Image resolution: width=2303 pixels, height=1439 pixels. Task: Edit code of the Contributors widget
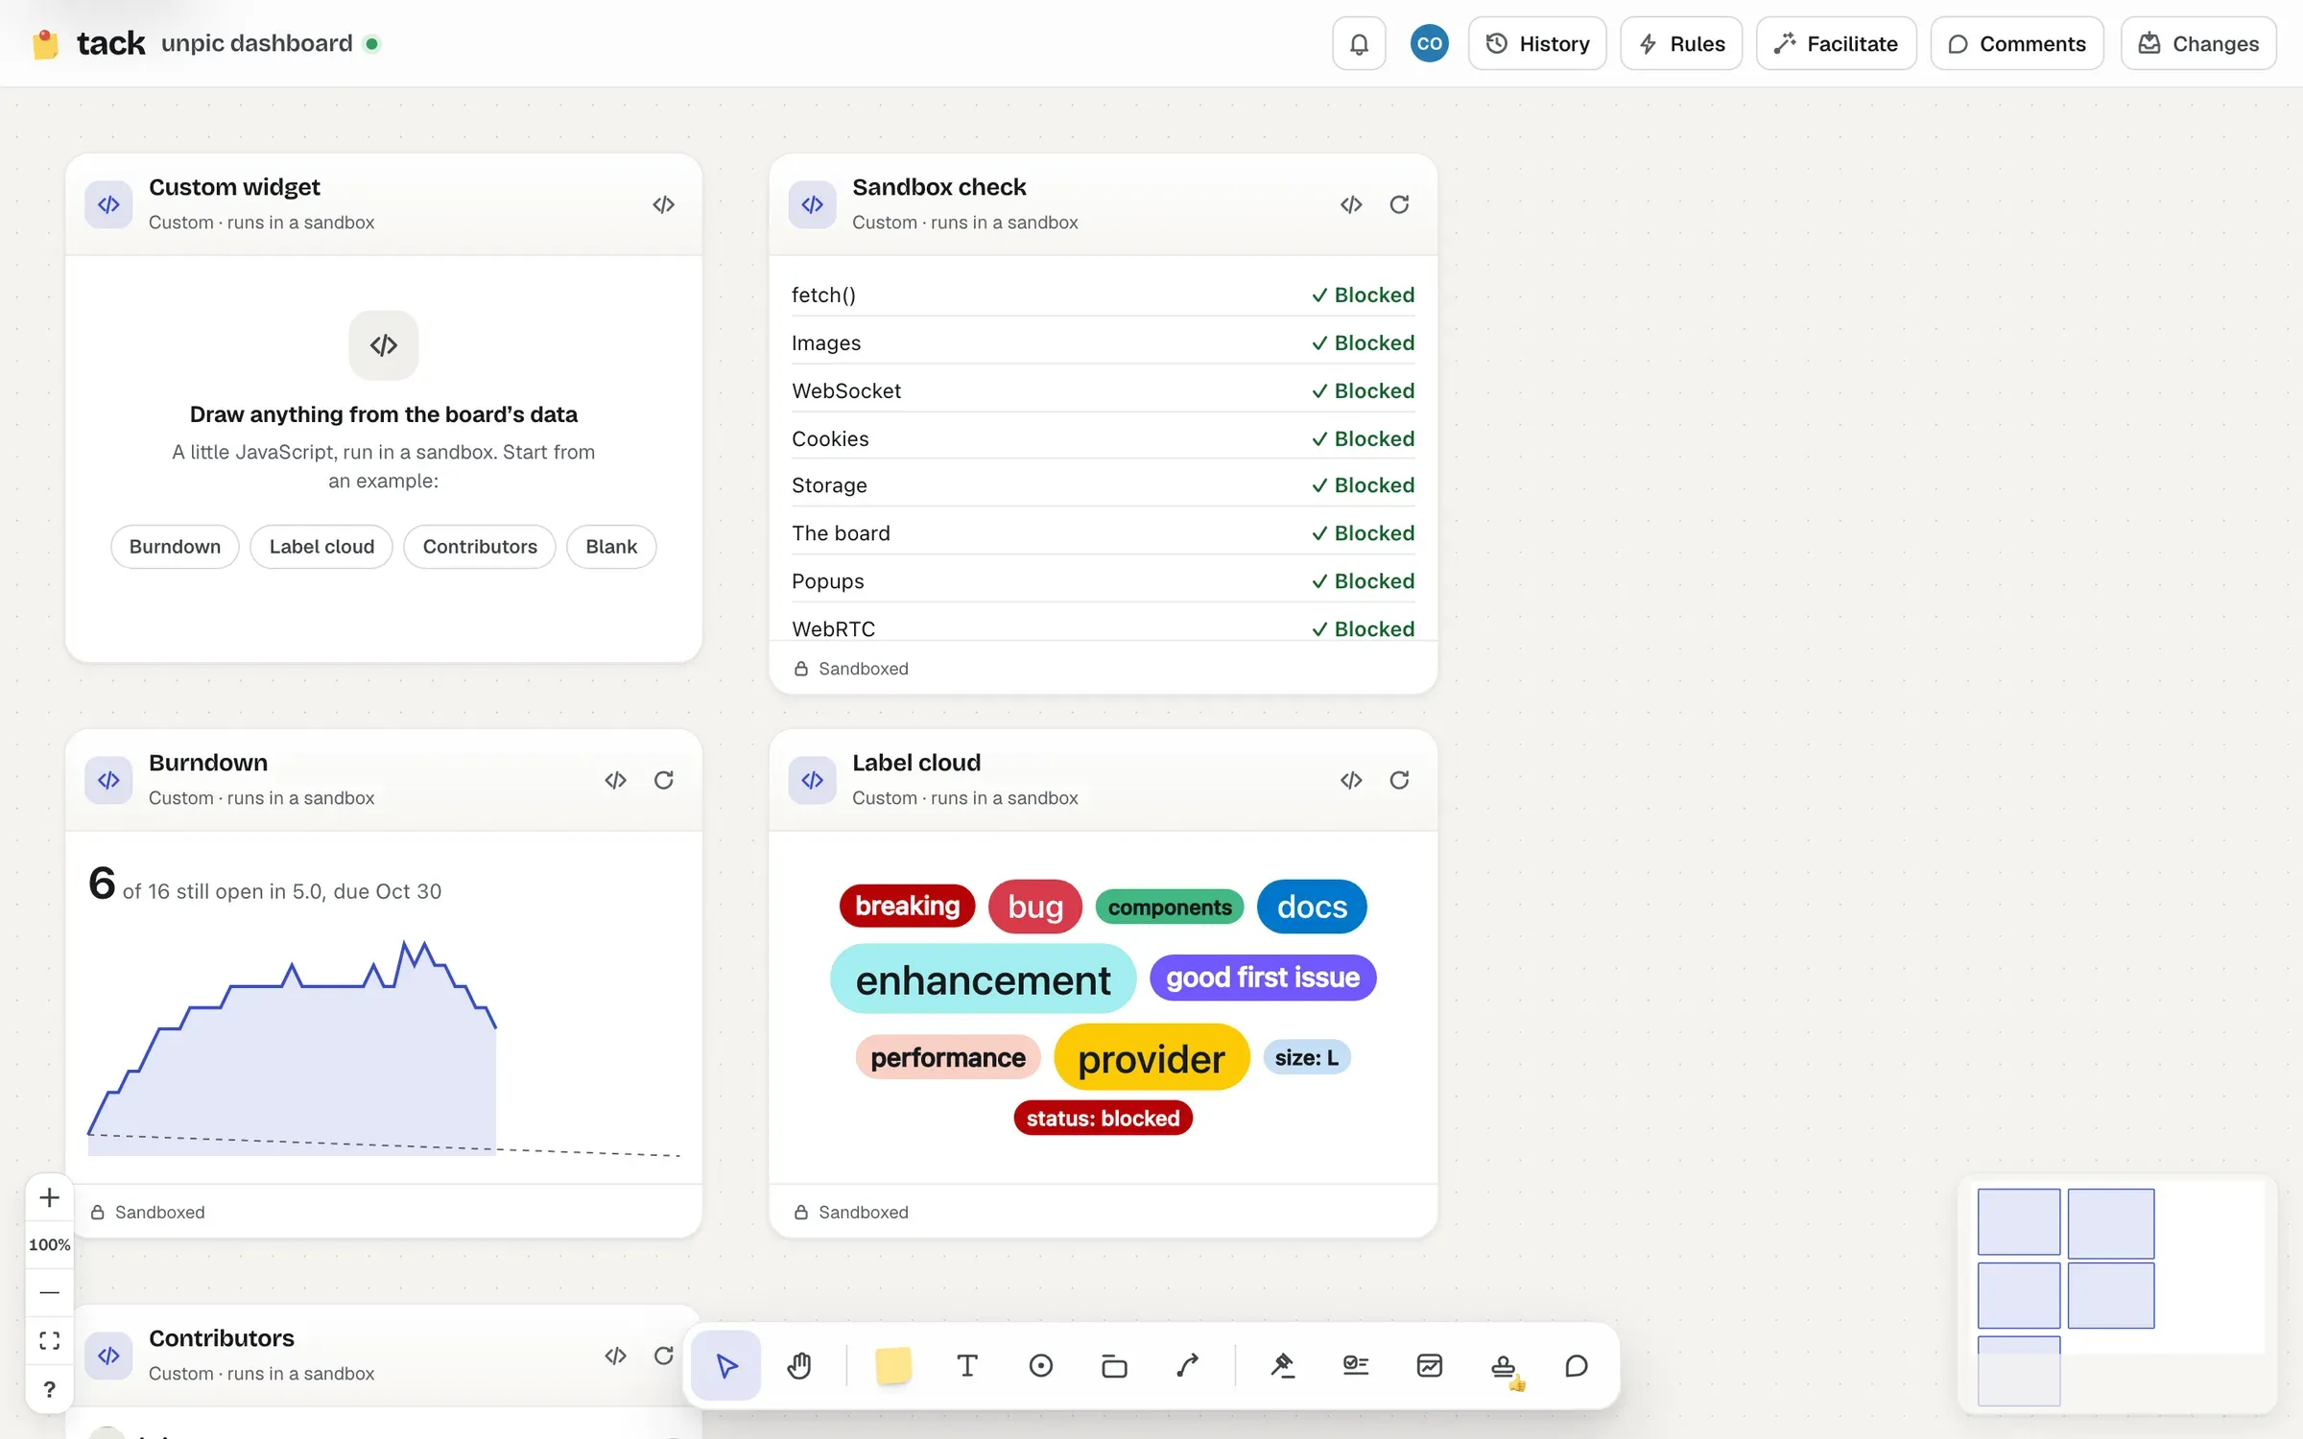pos(615,1356)
